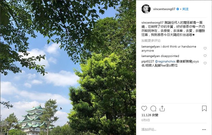Open pipi0227's profile from the comment
Image resolution: width=212 pixels, height=135 pixels.
point(148,62)
